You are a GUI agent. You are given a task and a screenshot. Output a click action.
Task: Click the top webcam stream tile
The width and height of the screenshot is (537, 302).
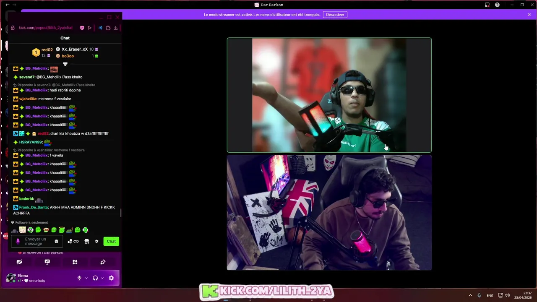pos(329,95)
